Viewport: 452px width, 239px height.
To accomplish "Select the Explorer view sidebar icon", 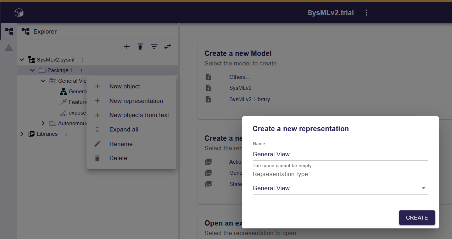I will 9,31.
